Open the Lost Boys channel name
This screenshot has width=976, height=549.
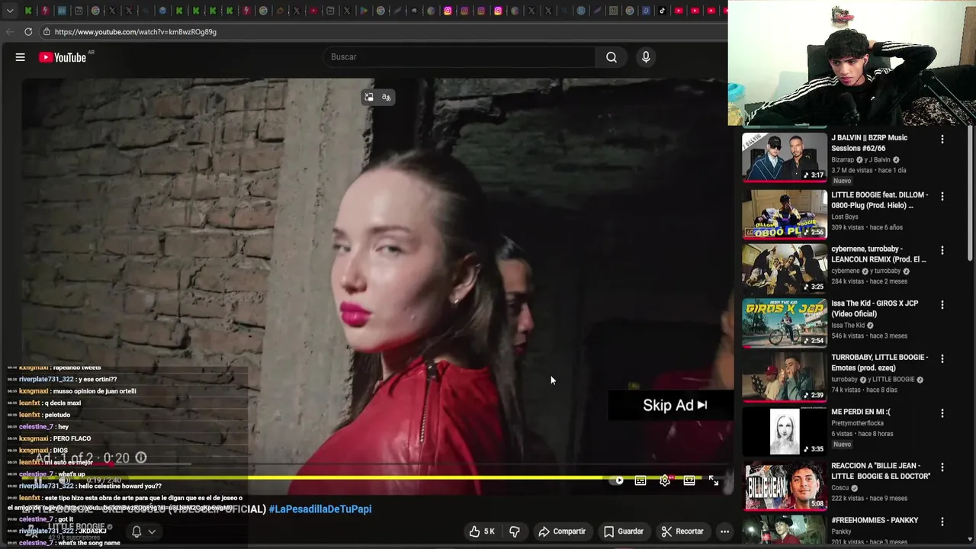[x=845, y=217]
